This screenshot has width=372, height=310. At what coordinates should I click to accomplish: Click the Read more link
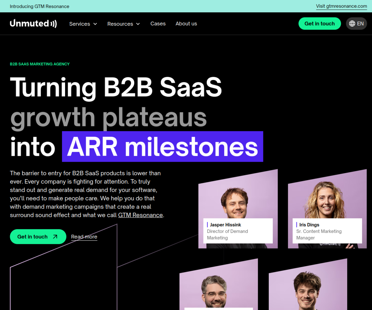[84, 237]
